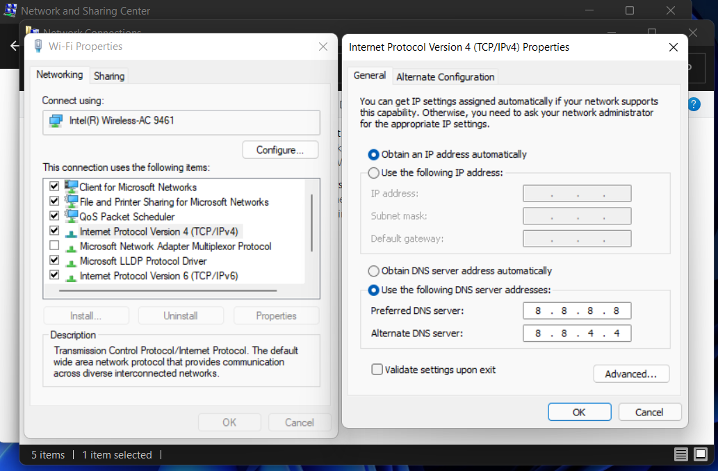
Task: Enable Microsoft Network Adapter Multiplexor Protocol checkbox
Action: [x=54, y=246]
